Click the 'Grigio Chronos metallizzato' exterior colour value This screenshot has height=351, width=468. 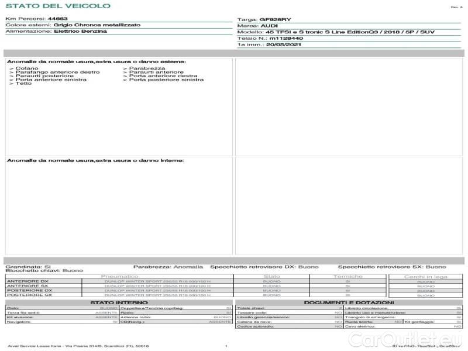97,25
